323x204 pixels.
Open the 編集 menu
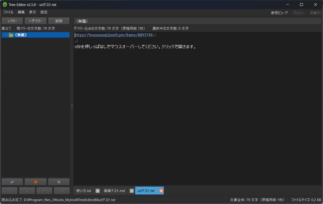[x=21, y=12]
